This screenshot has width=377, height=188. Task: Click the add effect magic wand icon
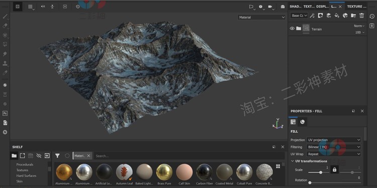pos(312,16)
